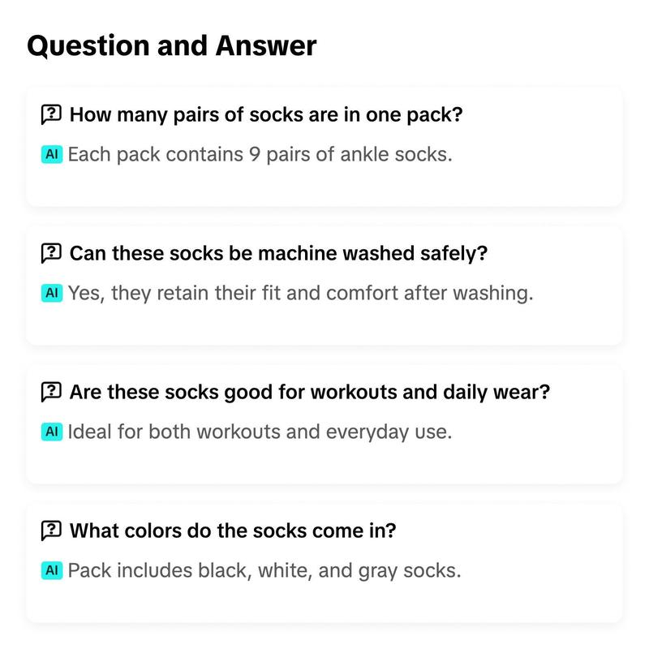Click the question icon beside the colors question

[x=51, y=531]
